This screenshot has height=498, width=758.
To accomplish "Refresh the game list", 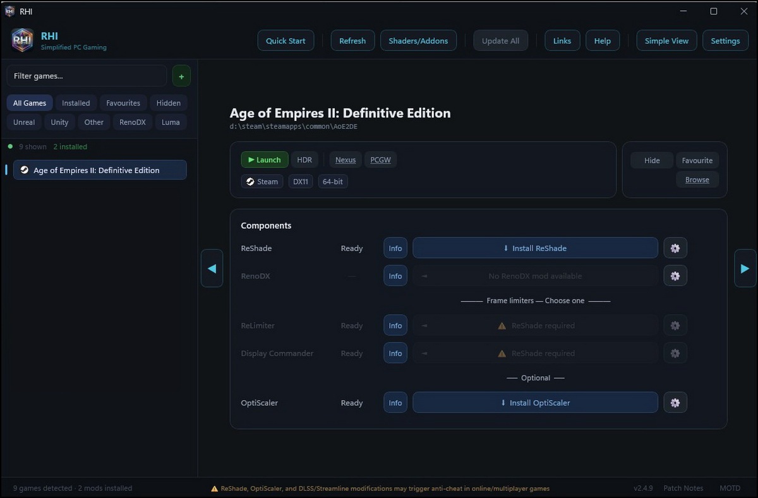I will click(352, 40).
